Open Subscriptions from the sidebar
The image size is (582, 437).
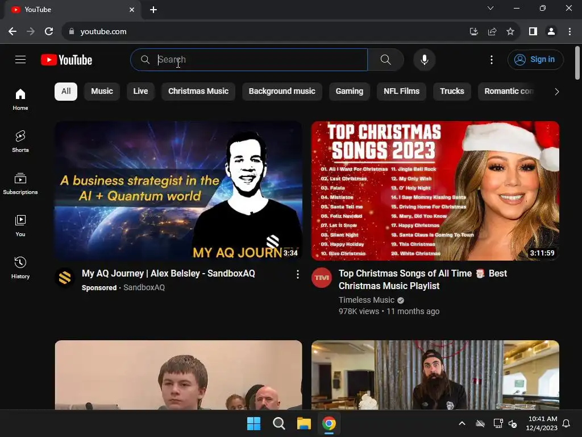tap(20, 184)
